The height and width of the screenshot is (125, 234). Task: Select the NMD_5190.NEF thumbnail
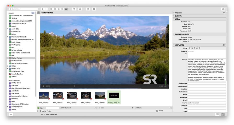(72, 95)
